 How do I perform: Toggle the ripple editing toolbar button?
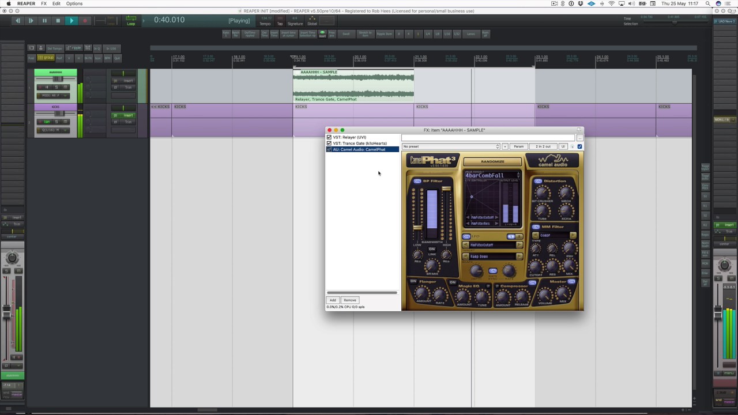[x=73, y=48]
